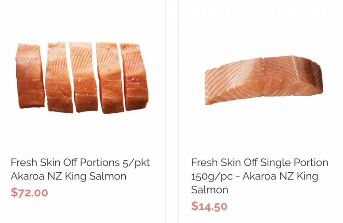Click the final word "Salmon" above $14.50

pos(210,190)
